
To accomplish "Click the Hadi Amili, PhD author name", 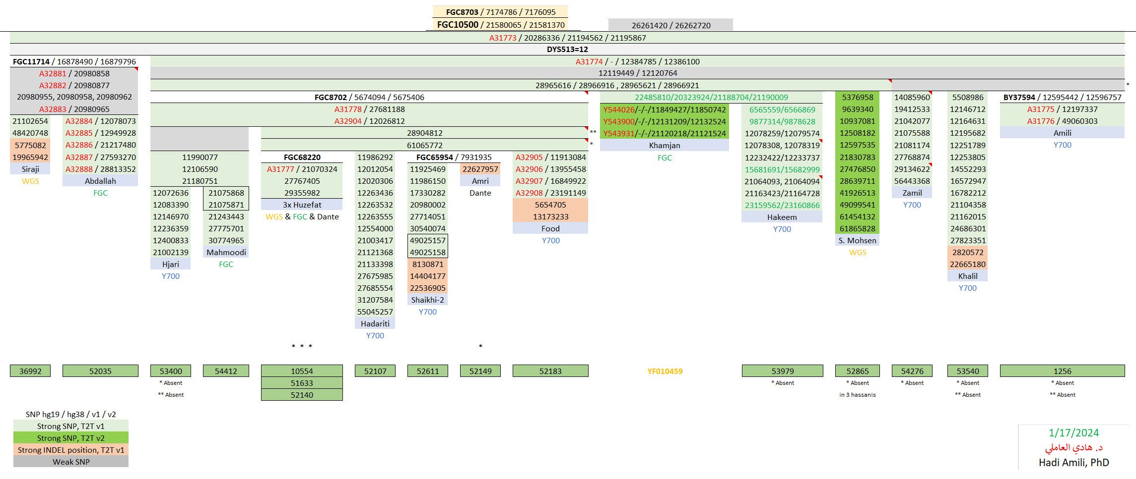I will [1073, 463].
